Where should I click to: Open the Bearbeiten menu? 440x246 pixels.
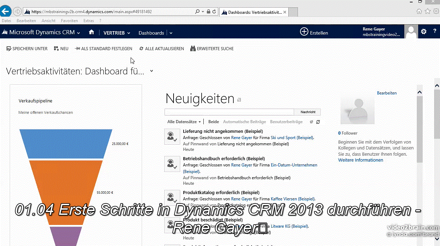click(26, 21)
